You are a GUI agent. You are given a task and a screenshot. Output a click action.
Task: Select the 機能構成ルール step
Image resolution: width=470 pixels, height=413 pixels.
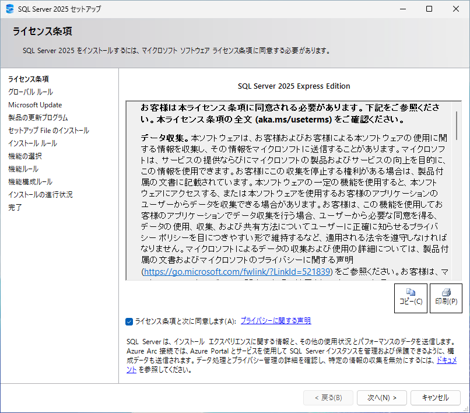[x=30, y=182]
